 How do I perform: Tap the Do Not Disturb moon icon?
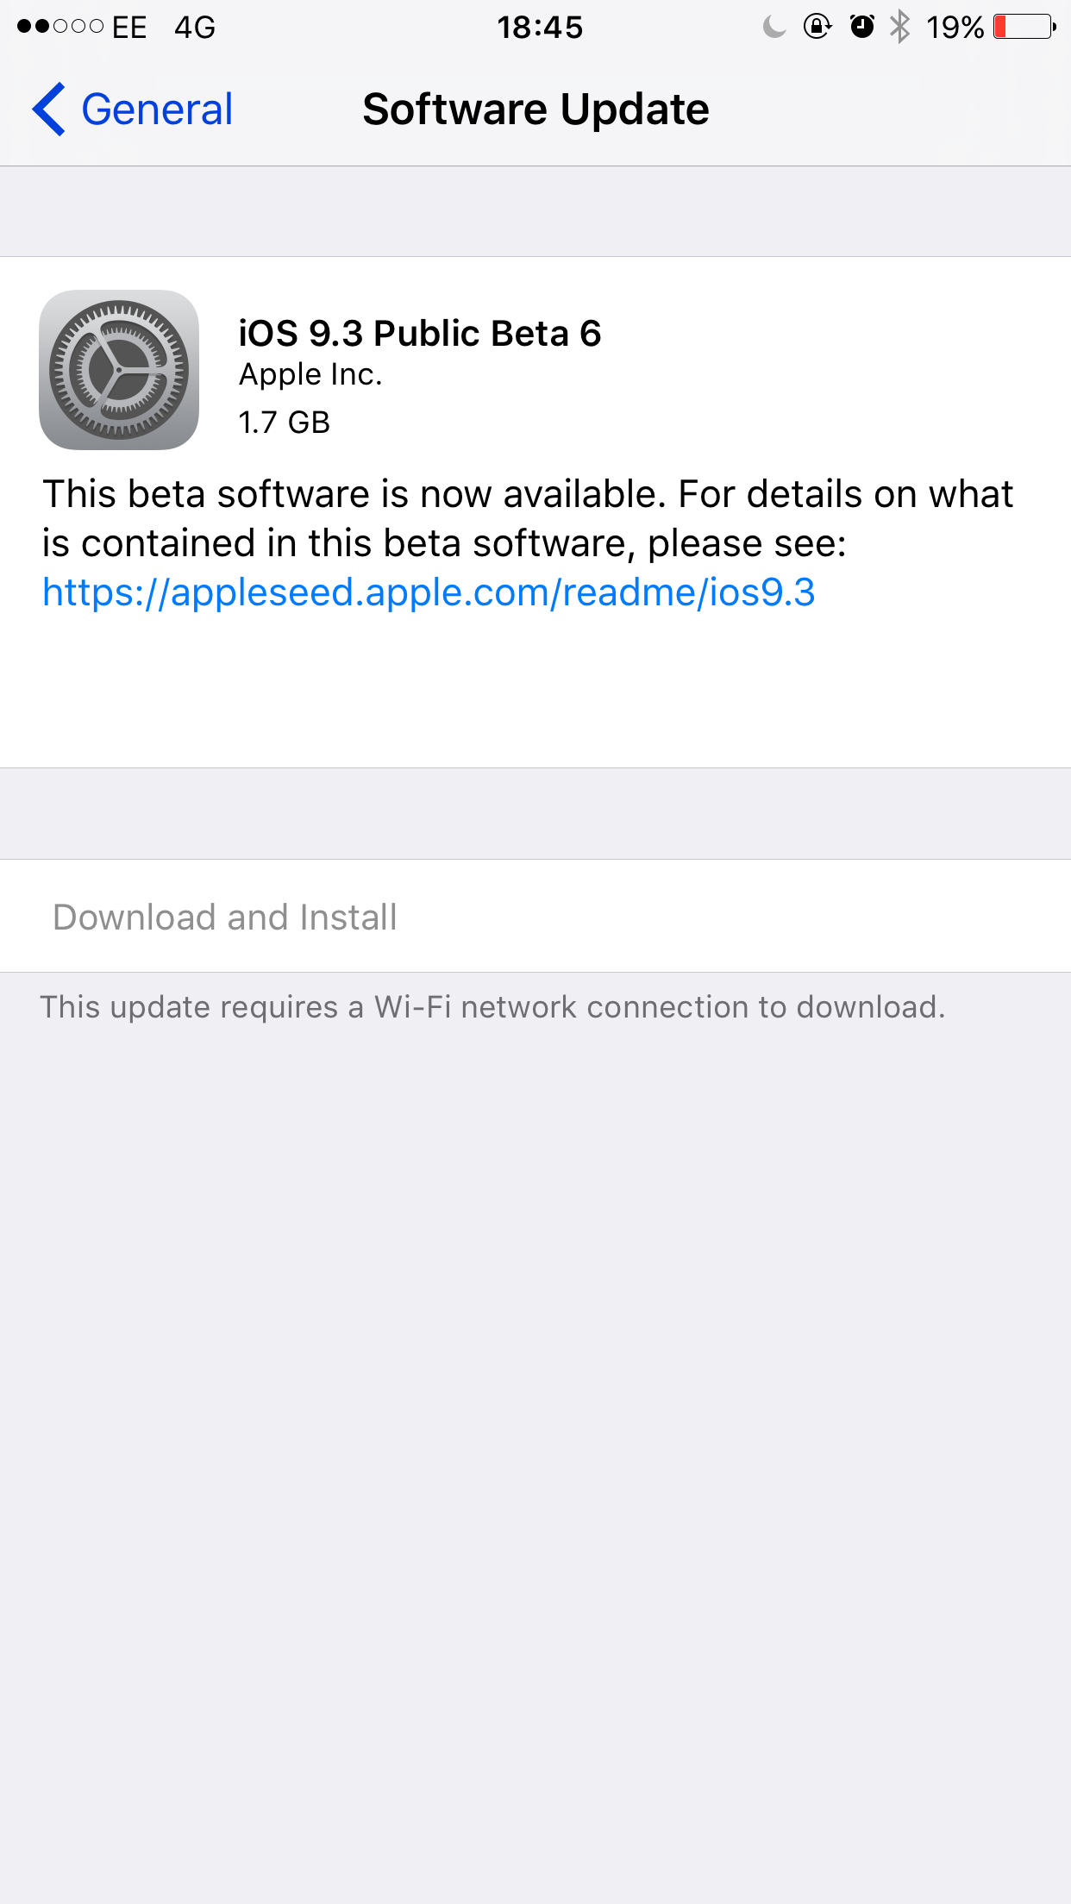coord(773,27)
